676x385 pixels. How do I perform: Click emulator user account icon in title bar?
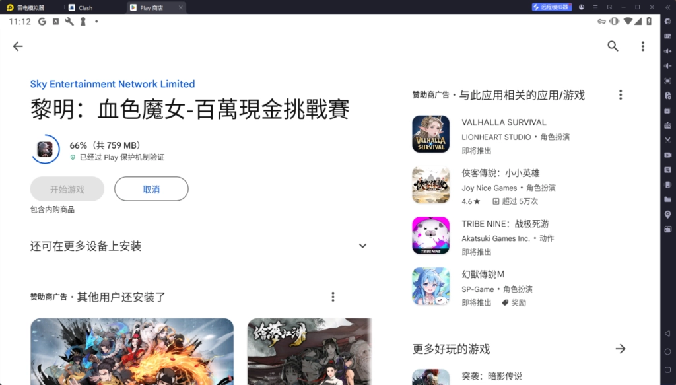pyautogui.click(x=581, y=7)
